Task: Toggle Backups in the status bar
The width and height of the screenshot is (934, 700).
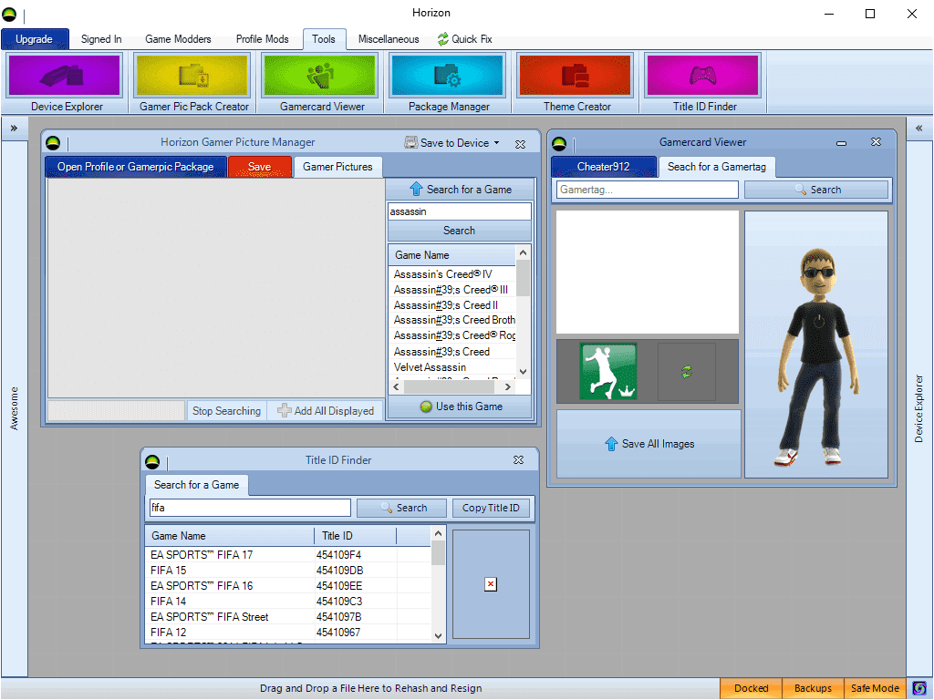Action: tap(813, 688)
